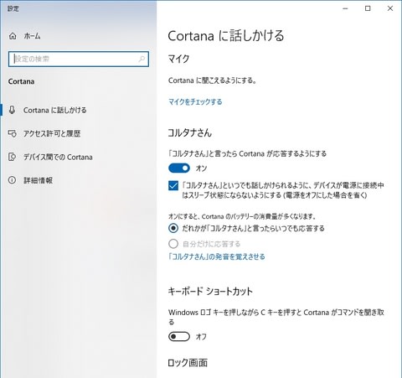Click the Cortana category heading in the sidebar

[21, 81]
